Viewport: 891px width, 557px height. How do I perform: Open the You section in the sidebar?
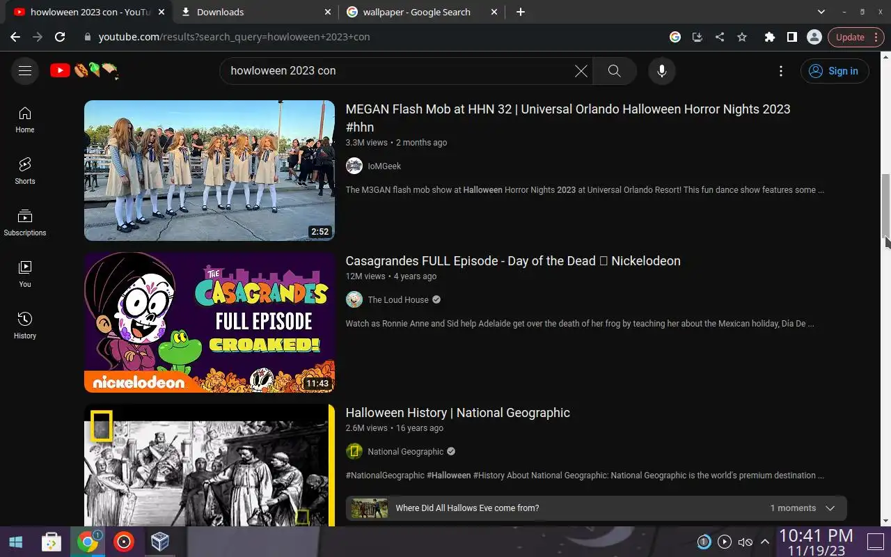coord(25,274)
